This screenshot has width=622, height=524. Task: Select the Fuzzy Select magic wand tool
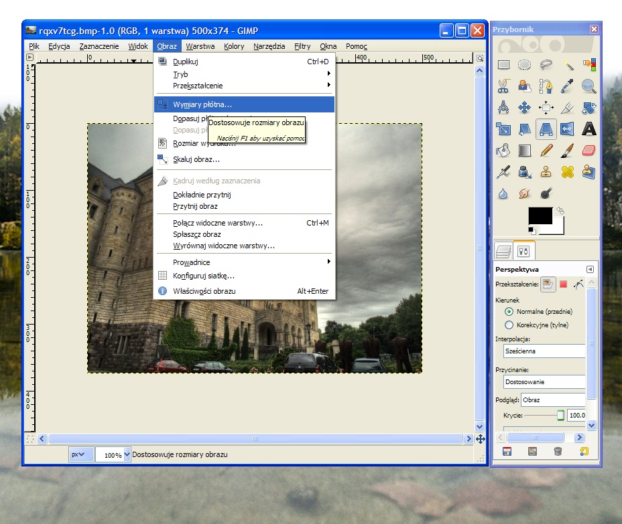pos(568,65)
